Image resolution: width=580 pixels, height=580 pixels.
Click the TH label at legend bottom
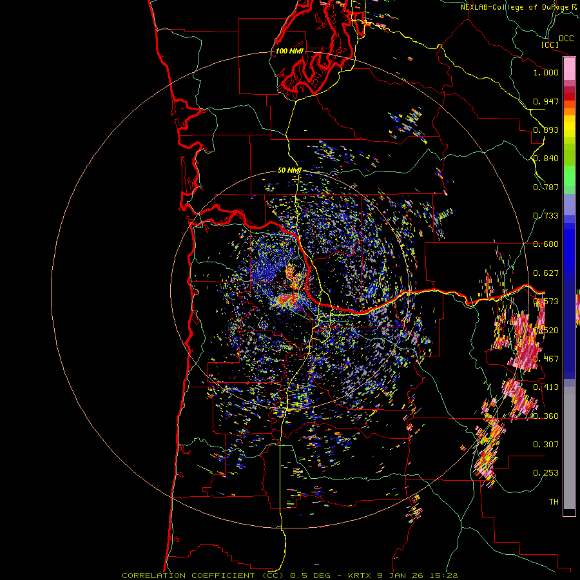554,502
